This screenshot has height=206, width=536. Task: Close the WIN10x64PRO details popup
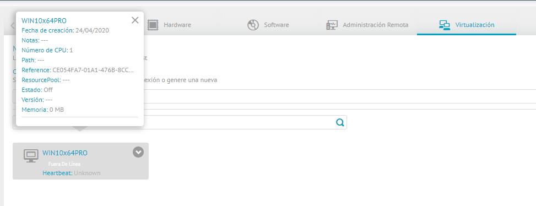[x=135, y=20]
